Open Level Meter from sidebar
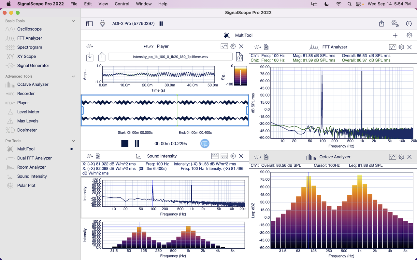The image size is (417, 260). tap(28, 111)
